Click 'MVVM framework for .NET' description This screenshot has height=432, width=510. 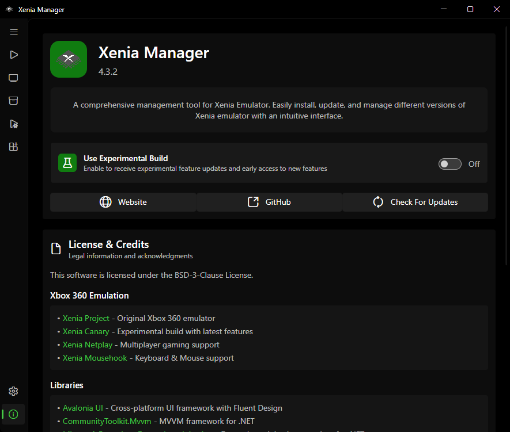coord(207,421)
